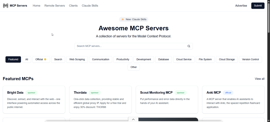Click the Advertise link

click(241, 6)
